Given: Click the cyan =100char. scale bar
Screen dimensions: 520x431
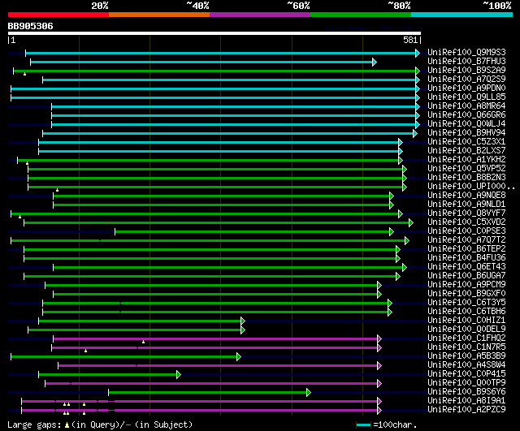Looking at the screenshot, I should pos(363,425).
